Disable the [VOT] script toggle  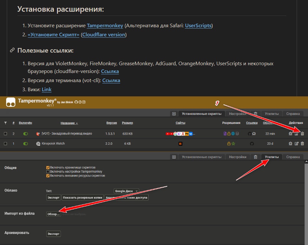[26, 134]
